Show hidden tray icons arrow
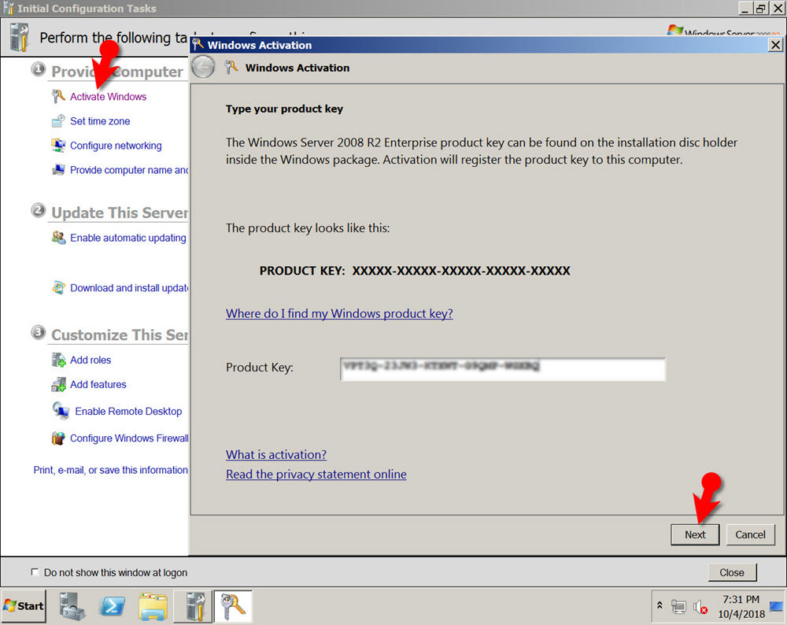Viewport: 787px width, 625px height. coord(660,605)
